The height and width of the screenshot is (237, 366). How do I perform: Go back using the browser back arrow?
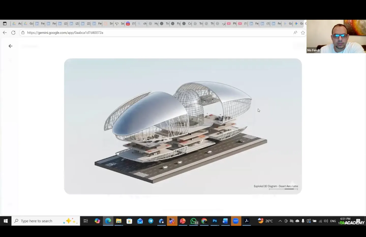coord(5,33)
